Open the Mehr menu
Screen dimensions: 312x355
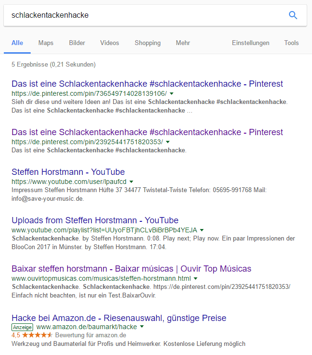[183, 43]
